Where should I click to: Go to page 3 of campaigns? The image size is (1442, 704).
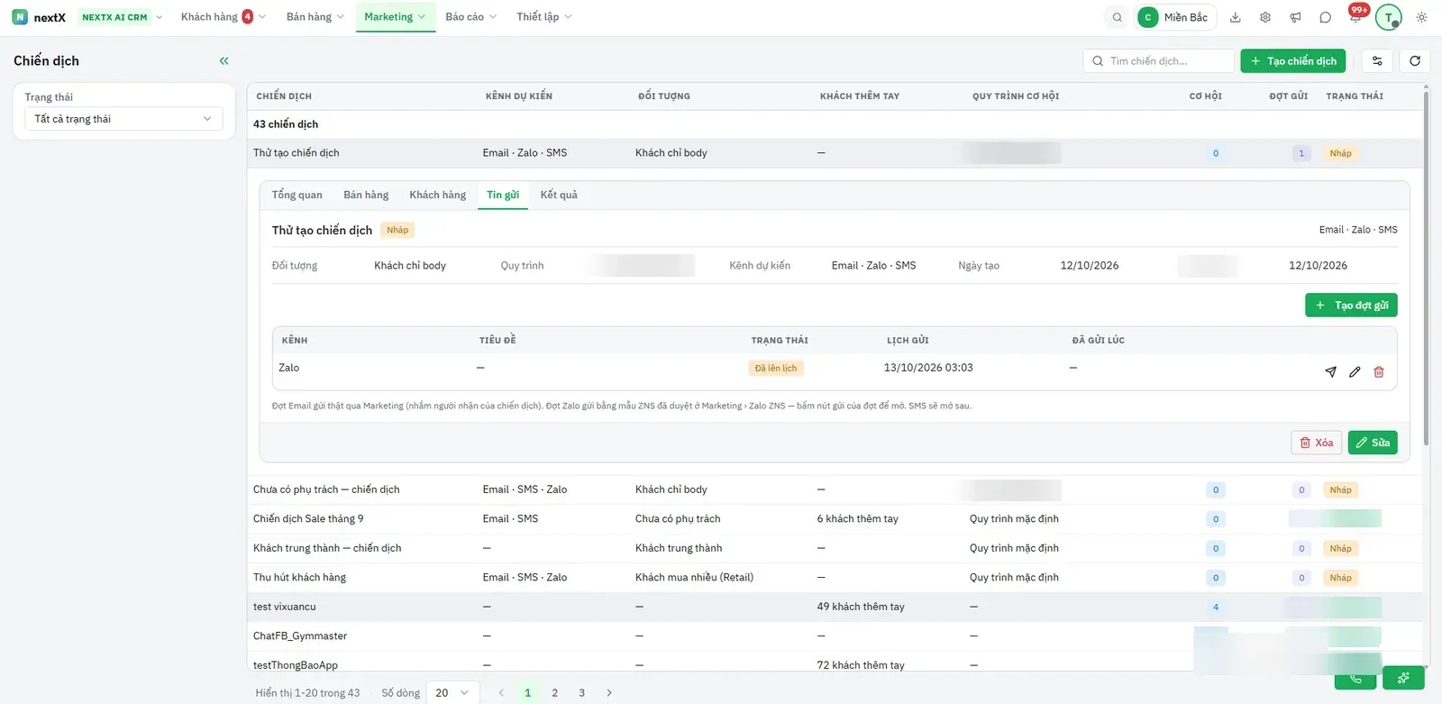[x=582, y=692]
